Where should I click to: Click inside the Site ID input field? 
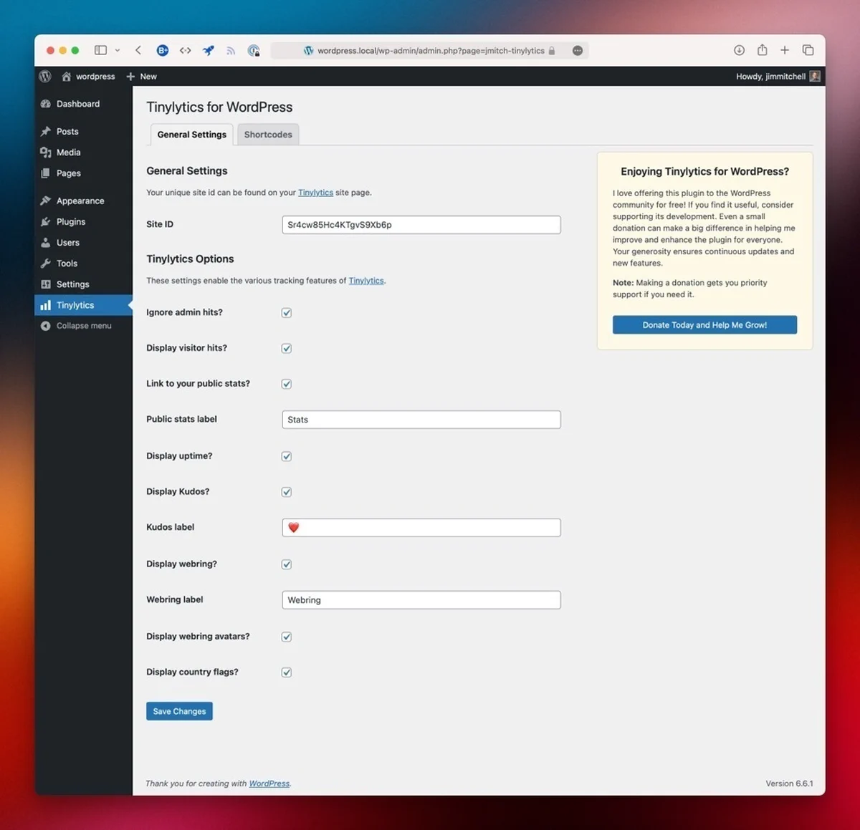coord(421,224)
